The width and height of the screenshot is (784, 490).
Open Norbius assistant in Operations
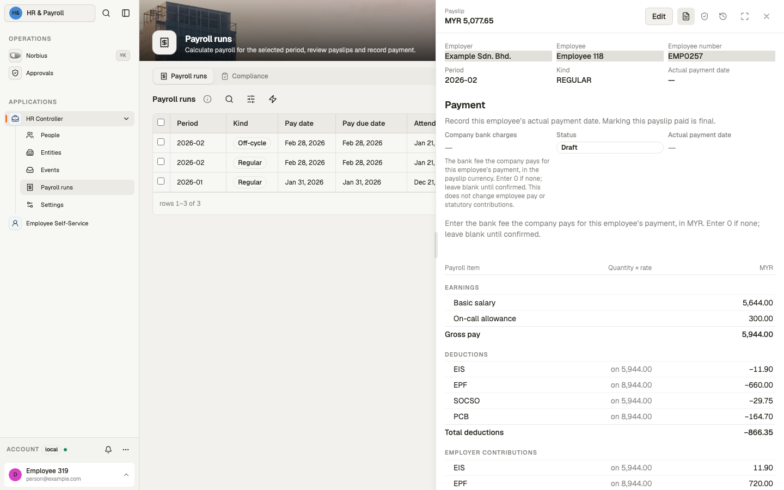pos(69,56)
